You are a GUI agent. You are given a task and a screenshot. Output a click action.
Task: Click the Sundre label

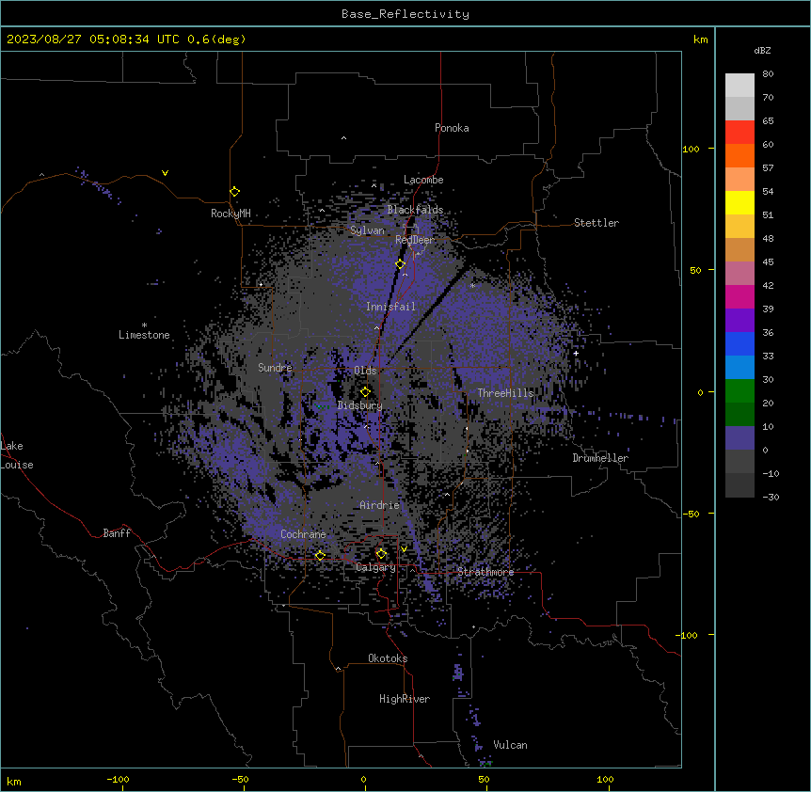[x=275, y=368]
